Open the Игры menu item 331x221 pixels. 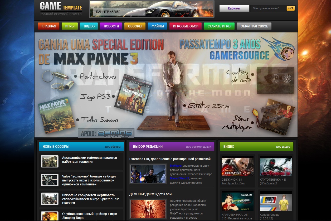coord(70,26)
